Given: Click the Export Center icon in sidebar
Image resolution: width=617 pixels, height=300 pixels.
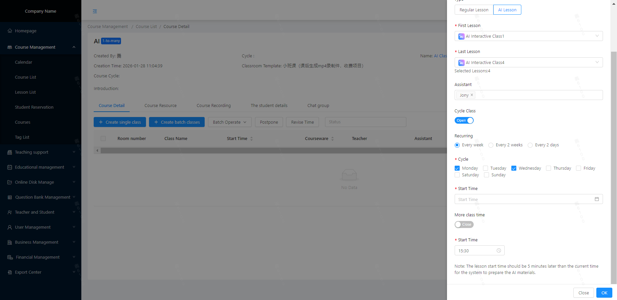Looking at the screenshot, I should 10,272.
